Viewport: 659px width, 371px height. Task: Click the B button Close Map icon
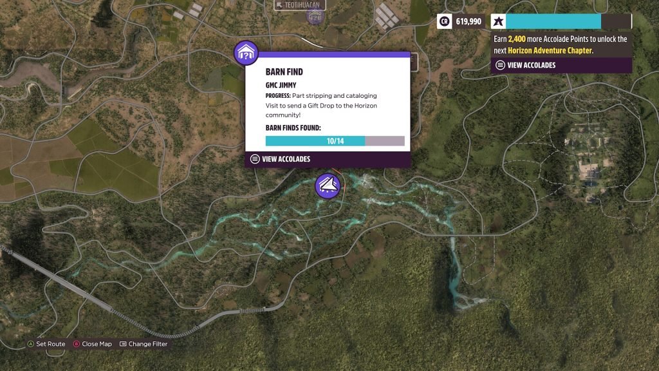(77, 344)
